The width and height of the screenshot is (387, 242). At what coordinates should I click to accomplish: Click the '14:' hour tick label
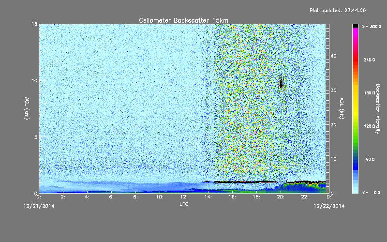pyautogui.click(x=208, y=197)
